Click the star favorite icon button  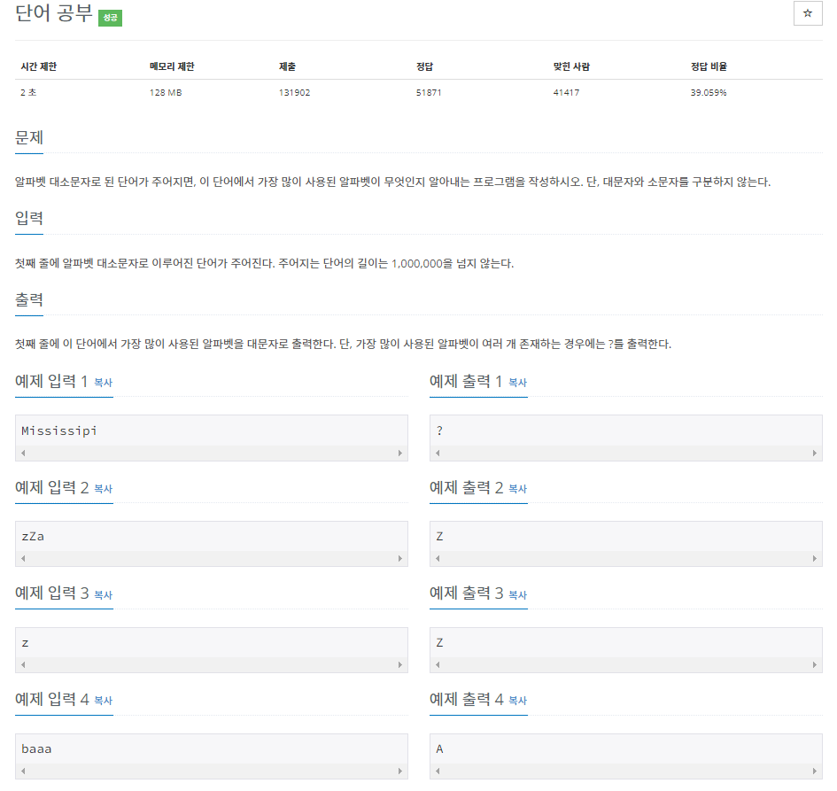[x=807, y=13]
